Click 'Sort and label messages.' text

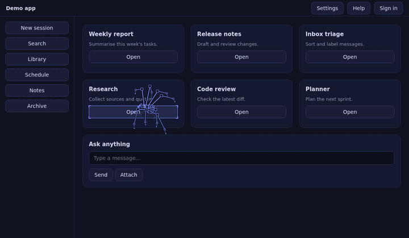(x=335, y=44)
